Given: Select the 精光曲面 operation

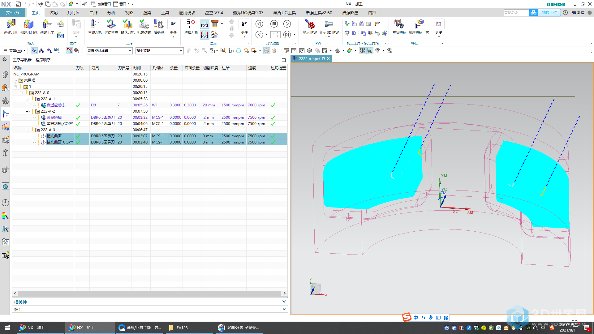Looking at the screenshot, I should [54, 136].
